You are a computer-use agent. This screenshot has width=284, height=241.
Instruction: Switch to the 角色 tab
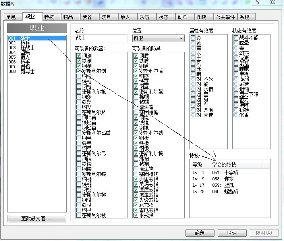click(13, 17)
